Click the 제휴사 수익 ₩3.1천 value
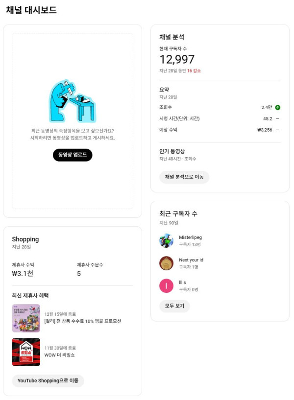Image resolution: width=294 pixels, height=400 pixels. tap(23, 274)
